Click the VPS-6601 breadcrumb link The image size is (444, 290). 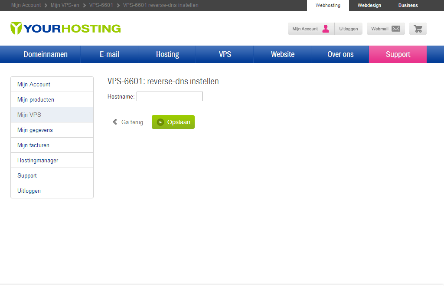101,5
